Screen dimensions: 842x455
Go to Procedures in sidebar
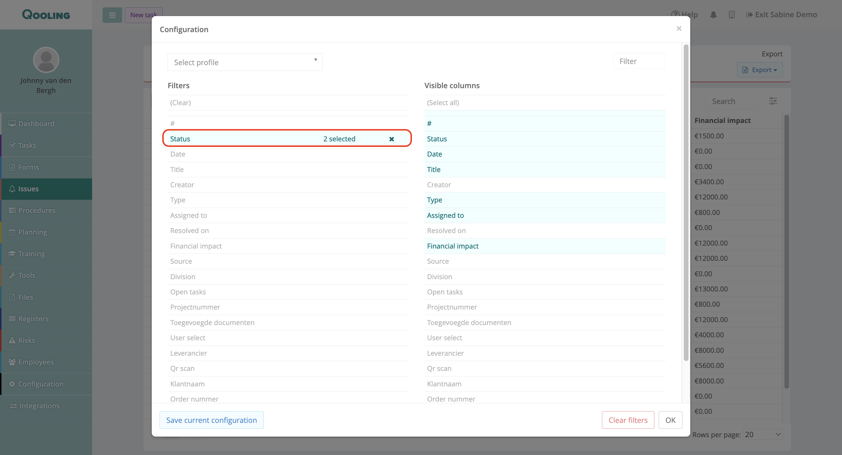point(37,211)
